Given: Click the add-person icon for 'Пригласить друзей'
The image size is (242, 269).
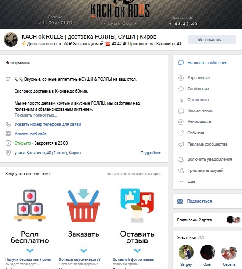Looking at the screenshot, I should point(180,170).
